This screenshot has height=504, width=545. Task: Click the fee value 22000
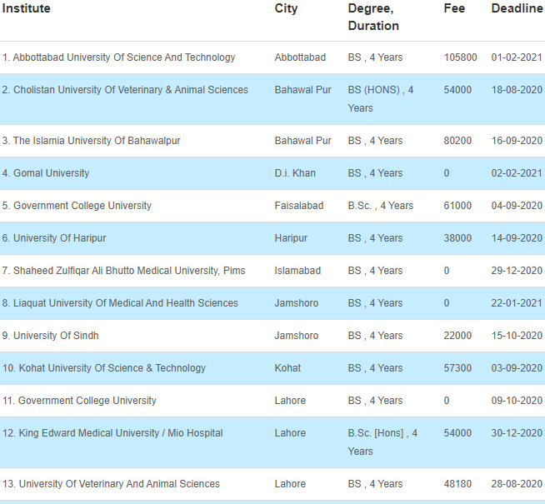[x=457, y=336]
